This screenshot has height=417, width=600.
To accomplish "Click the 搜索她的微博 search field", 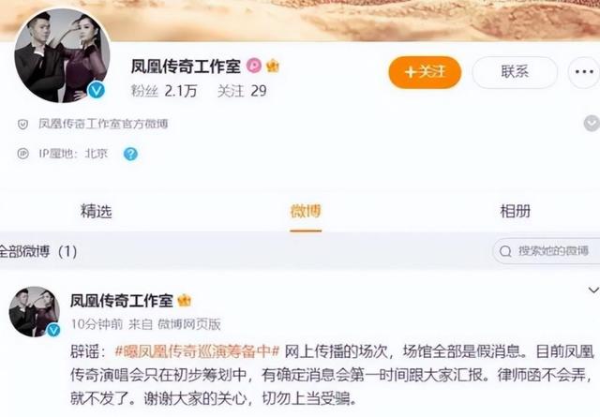I will (547, 251).
